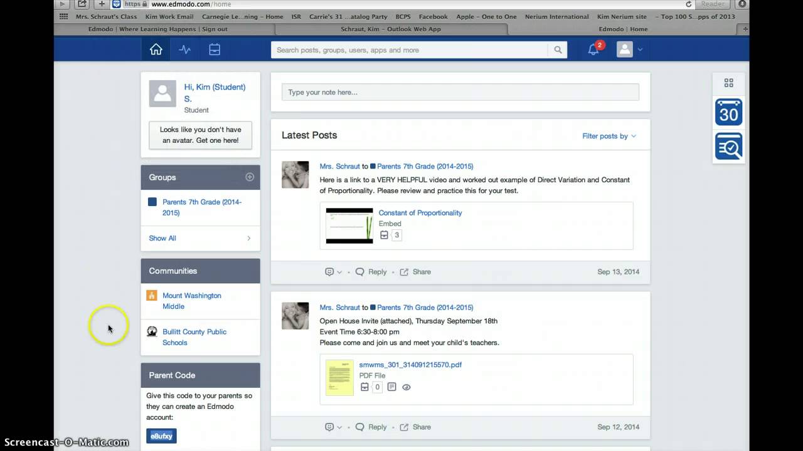The width and height of the screenshot is (803, 451).
Task: Add Constant of Proportionality to backpack
Action: click(x=385, y=236)
